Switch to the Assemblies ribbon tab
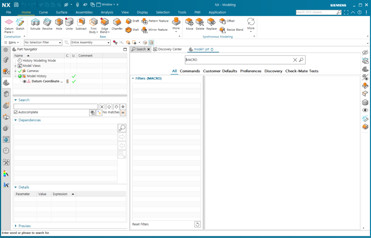The width and height of the screenshot is (371, 238). [x=84, y=12]
